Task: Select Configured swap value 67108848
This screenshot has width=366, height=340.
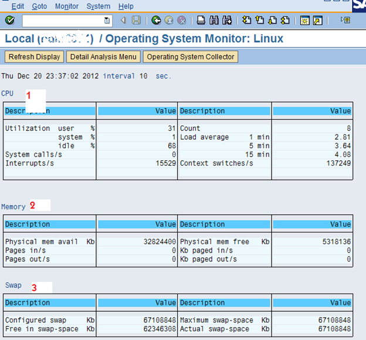Action: click(x=160, y=320)
